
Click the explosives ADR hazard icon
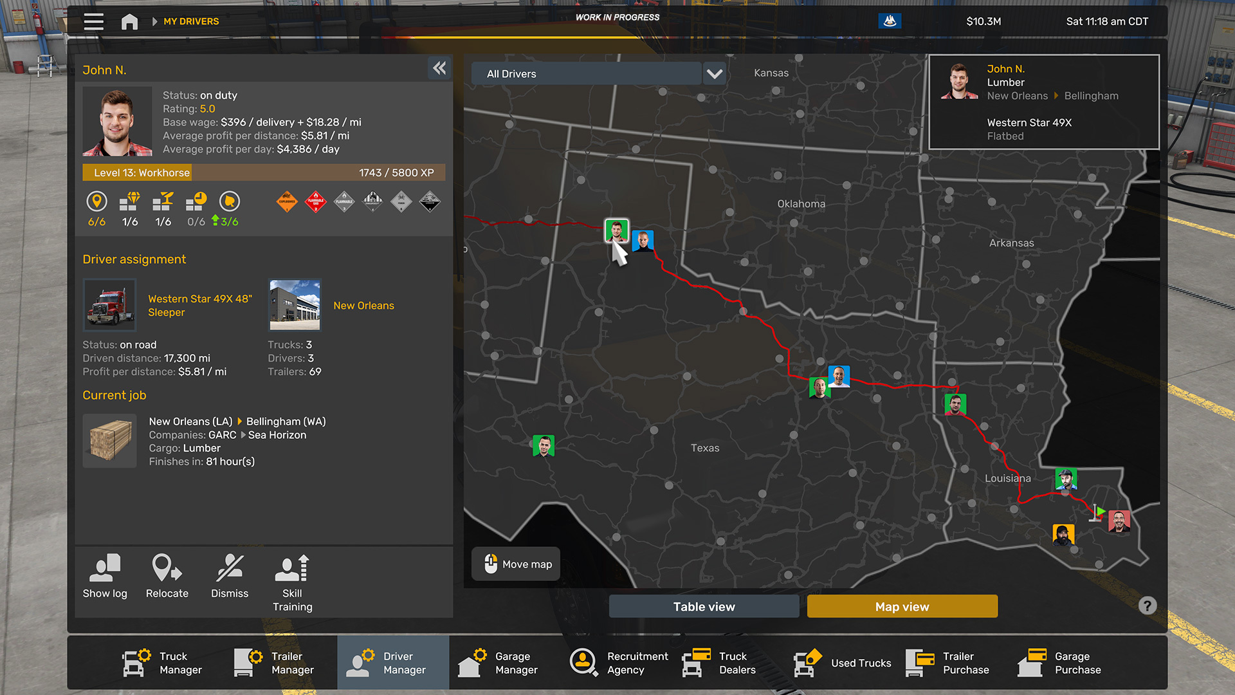287,202
